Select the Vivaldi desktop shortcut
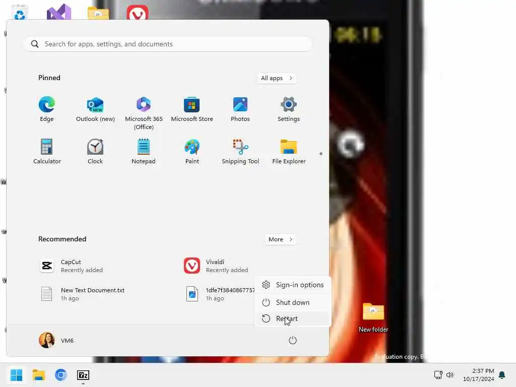Screen dimensions: 516x387 click(137, 13)
